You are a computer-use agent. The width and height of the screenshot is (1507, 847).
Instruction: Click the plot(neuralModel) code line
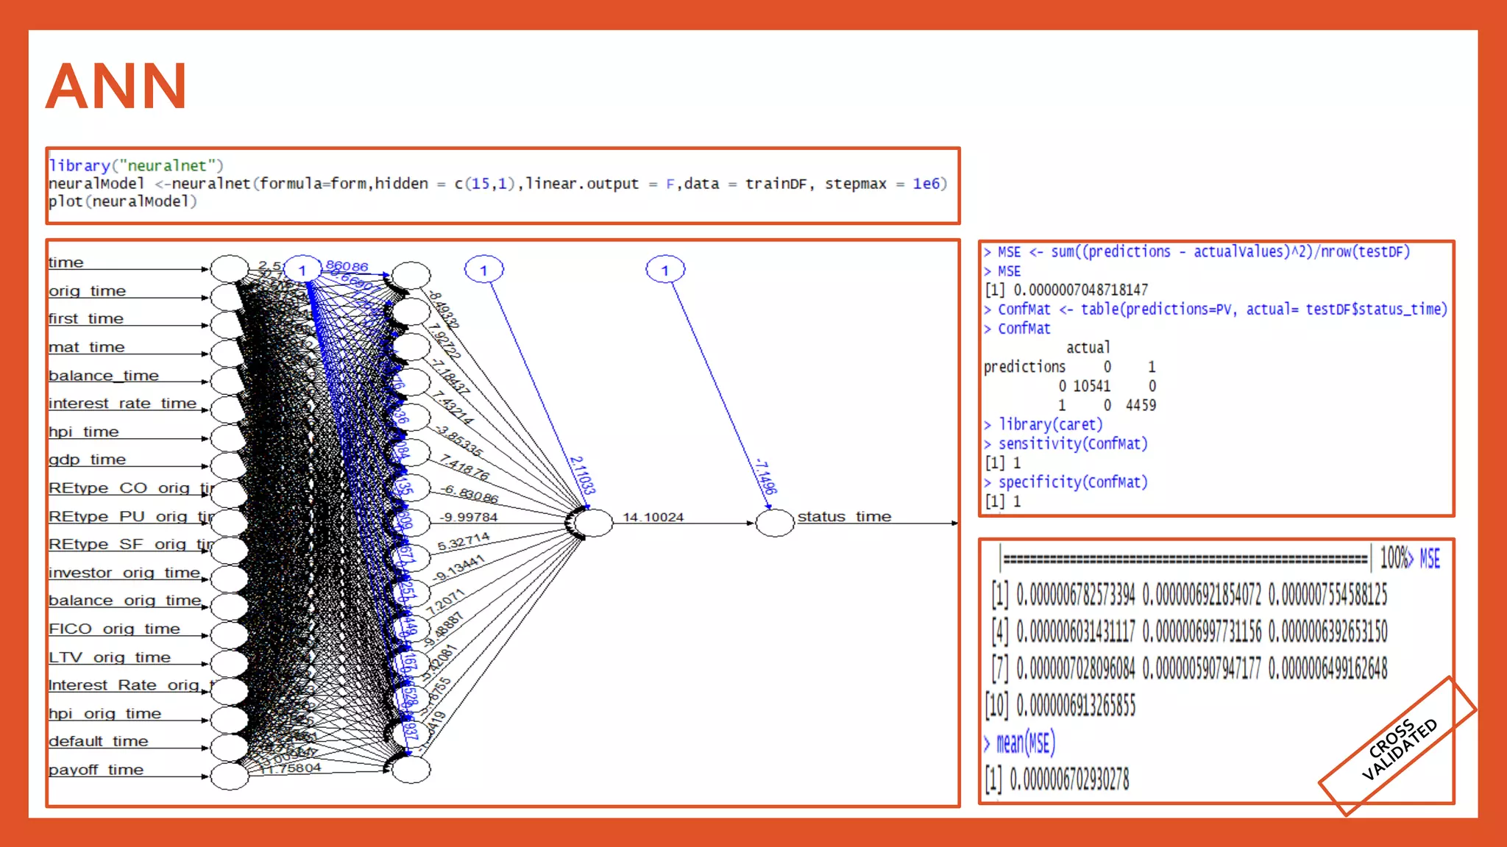(x=123, y=201)
